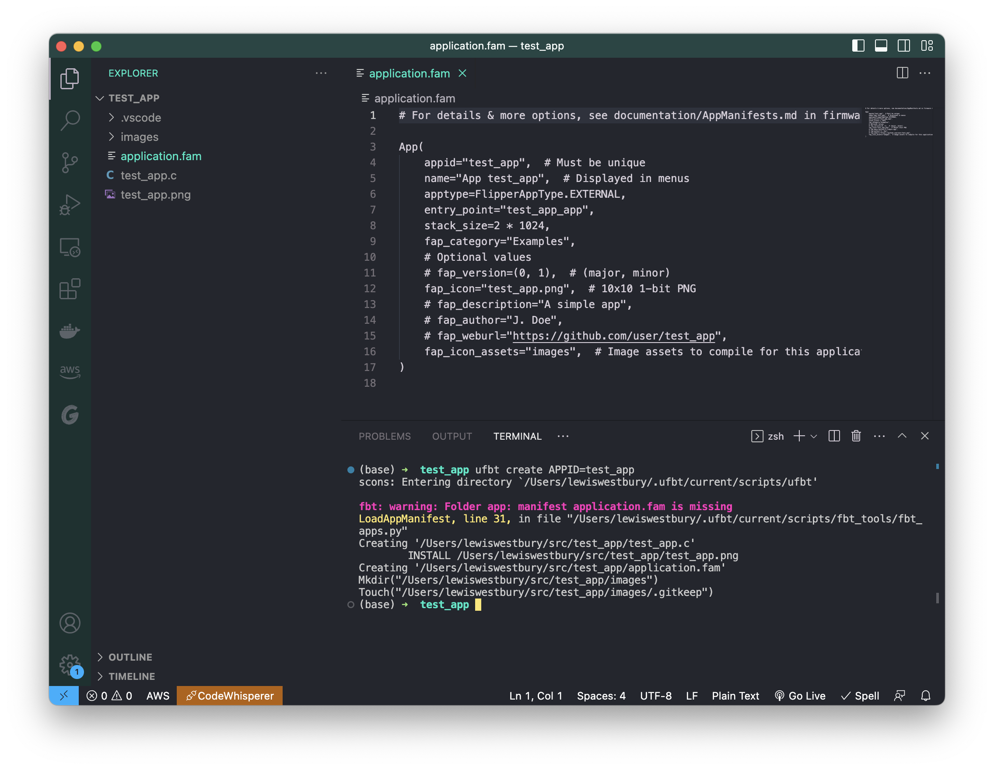
Task: Open terminal panel more actions menu
Action: tap(879, 436)
